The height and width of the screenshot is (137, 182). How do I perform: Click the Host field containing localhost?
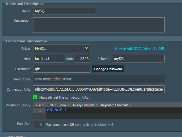point(49,58)
